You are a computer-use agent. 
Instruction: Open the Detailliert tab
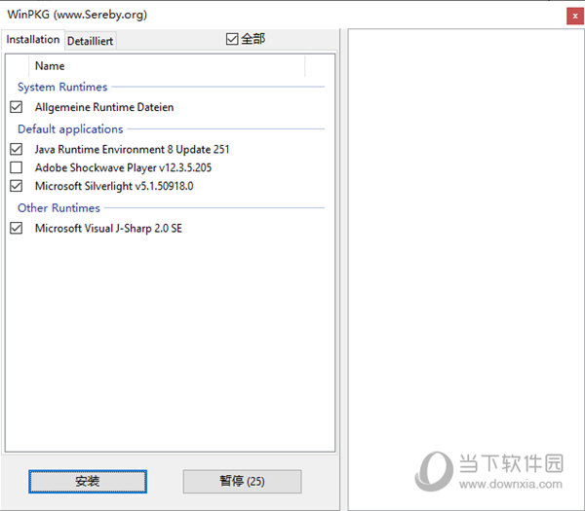click(x=90, y=41)
